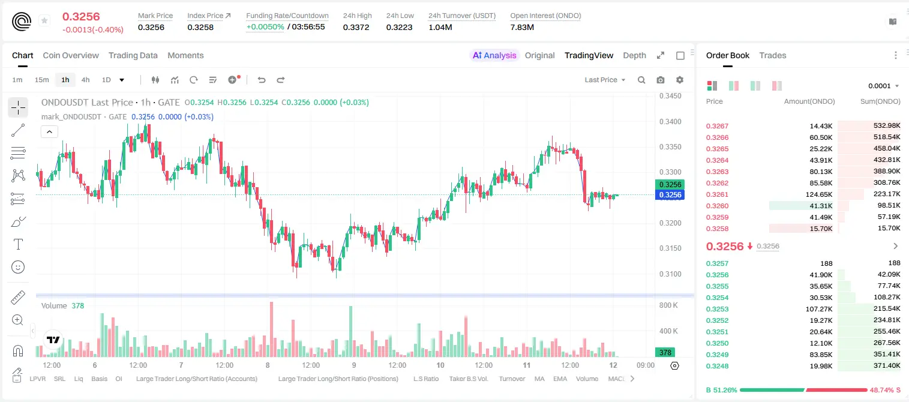Select the 4h timeframe
The width and height of the screenshot is (909, 402).
tap(85, 80)
